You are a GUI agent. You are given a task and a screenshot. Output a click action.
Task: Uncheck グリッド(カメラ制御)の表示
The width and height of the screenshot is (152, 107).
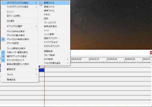(x=18, y=39)
